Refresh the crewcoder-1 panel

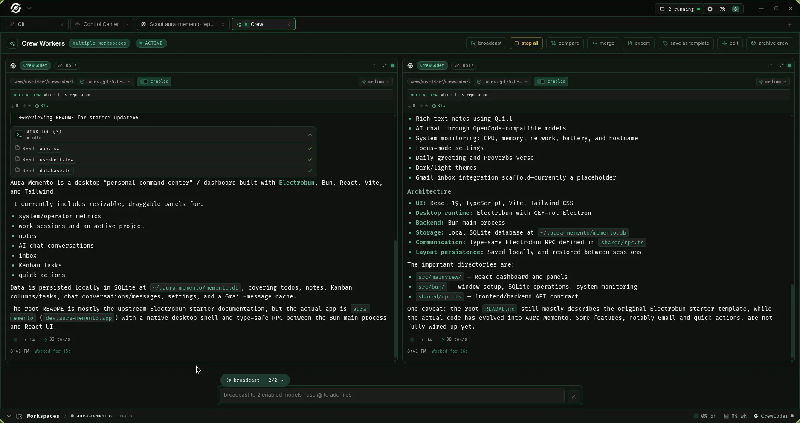[373, 65]
